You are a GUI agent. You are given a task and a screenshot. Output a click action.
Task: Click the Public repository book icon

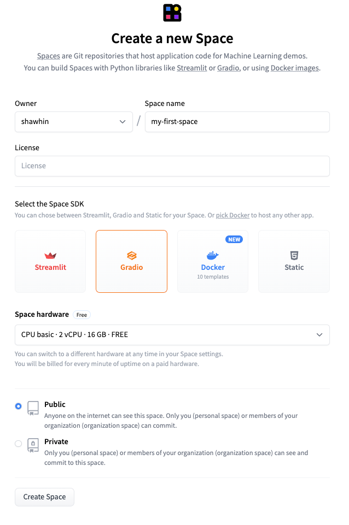coord(33,408)
